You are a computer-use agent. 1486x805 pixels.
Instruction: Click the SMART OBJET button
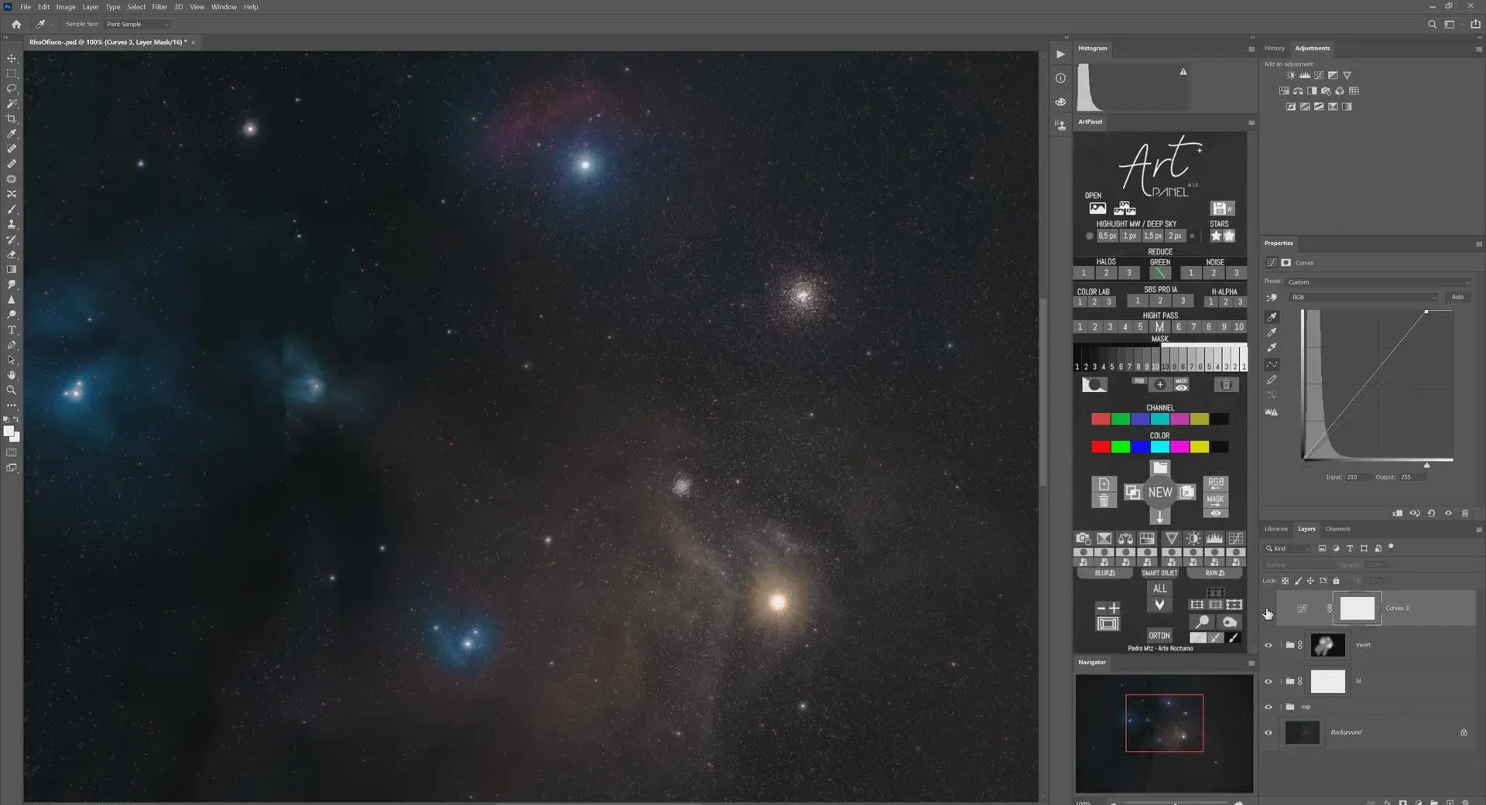pos(1159,574)
